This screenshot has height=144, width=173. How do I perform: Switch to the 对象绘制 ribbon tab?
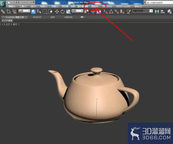point(68,17)
